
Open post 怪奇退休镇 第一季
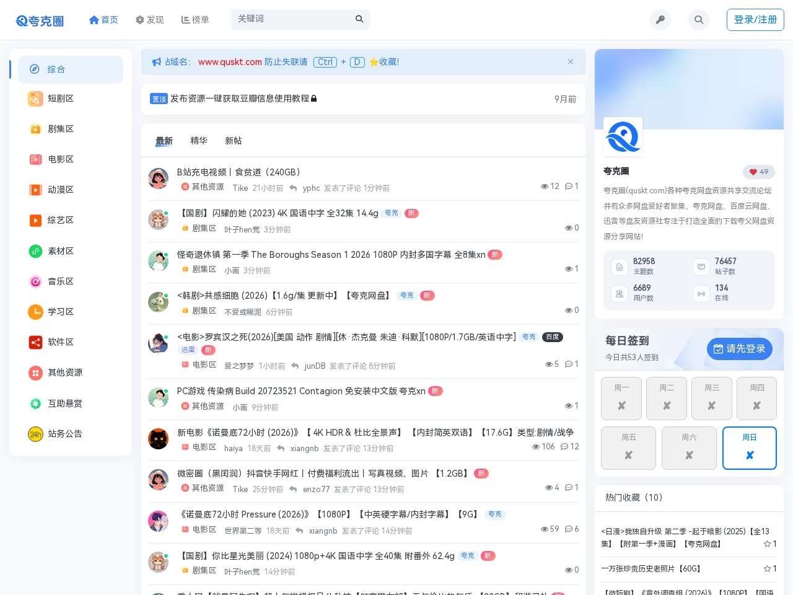tap(331, 255)
